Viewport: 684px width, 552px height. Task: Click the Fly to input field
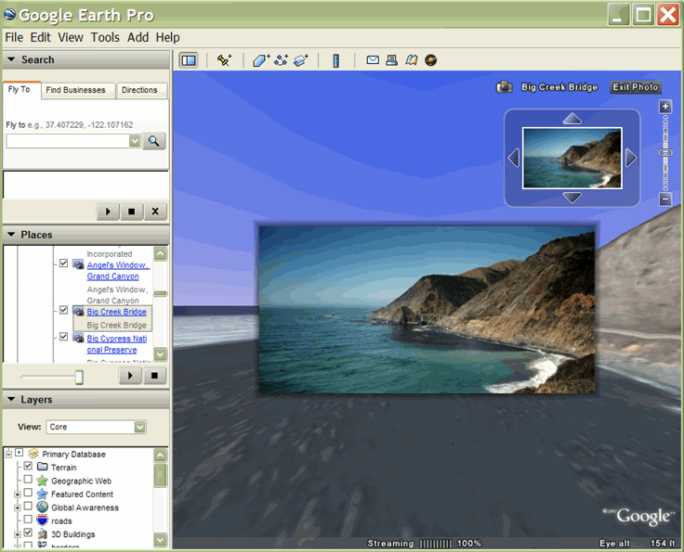[68, 141]
